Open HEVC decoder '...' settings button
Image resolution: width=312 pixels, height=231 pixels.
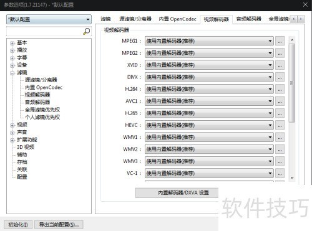pos(280,125)
